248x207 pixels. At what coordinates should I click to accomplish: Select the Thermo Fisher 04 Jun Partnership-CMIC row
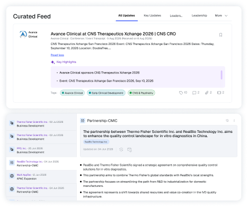click(41, 190)
